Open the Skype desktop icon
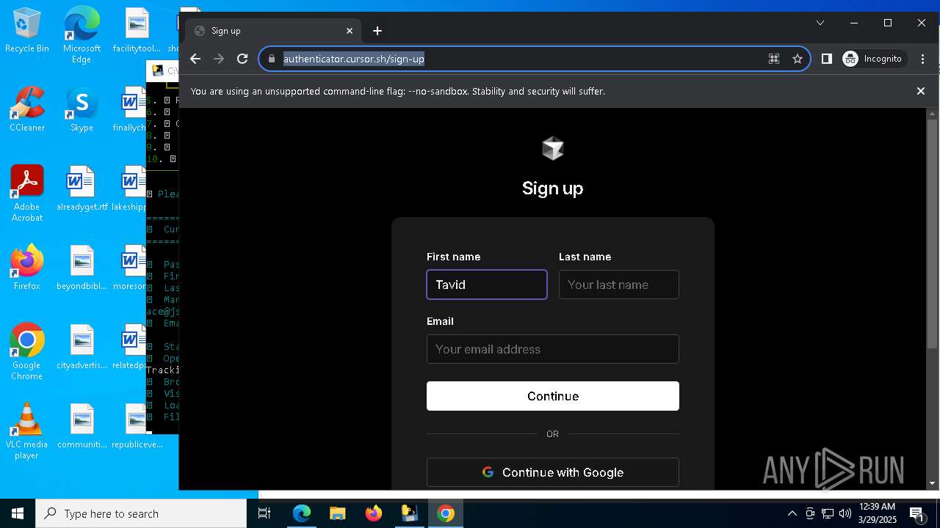 click(82, 109)
